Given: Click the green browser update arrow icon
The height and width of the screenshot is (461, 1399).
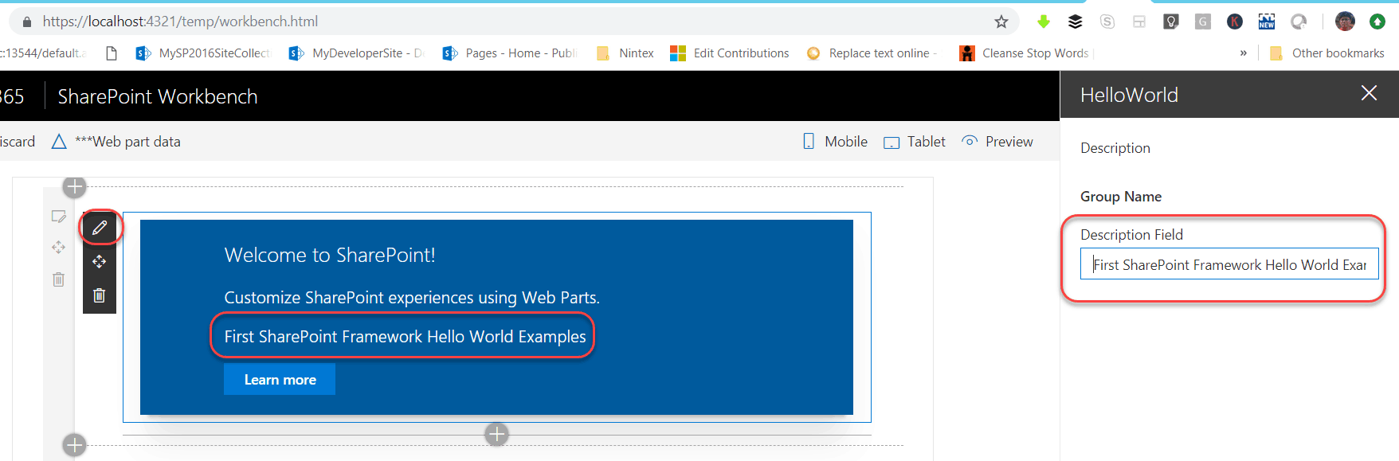Looking at the screenshot, I should [x=1377, y=21].
